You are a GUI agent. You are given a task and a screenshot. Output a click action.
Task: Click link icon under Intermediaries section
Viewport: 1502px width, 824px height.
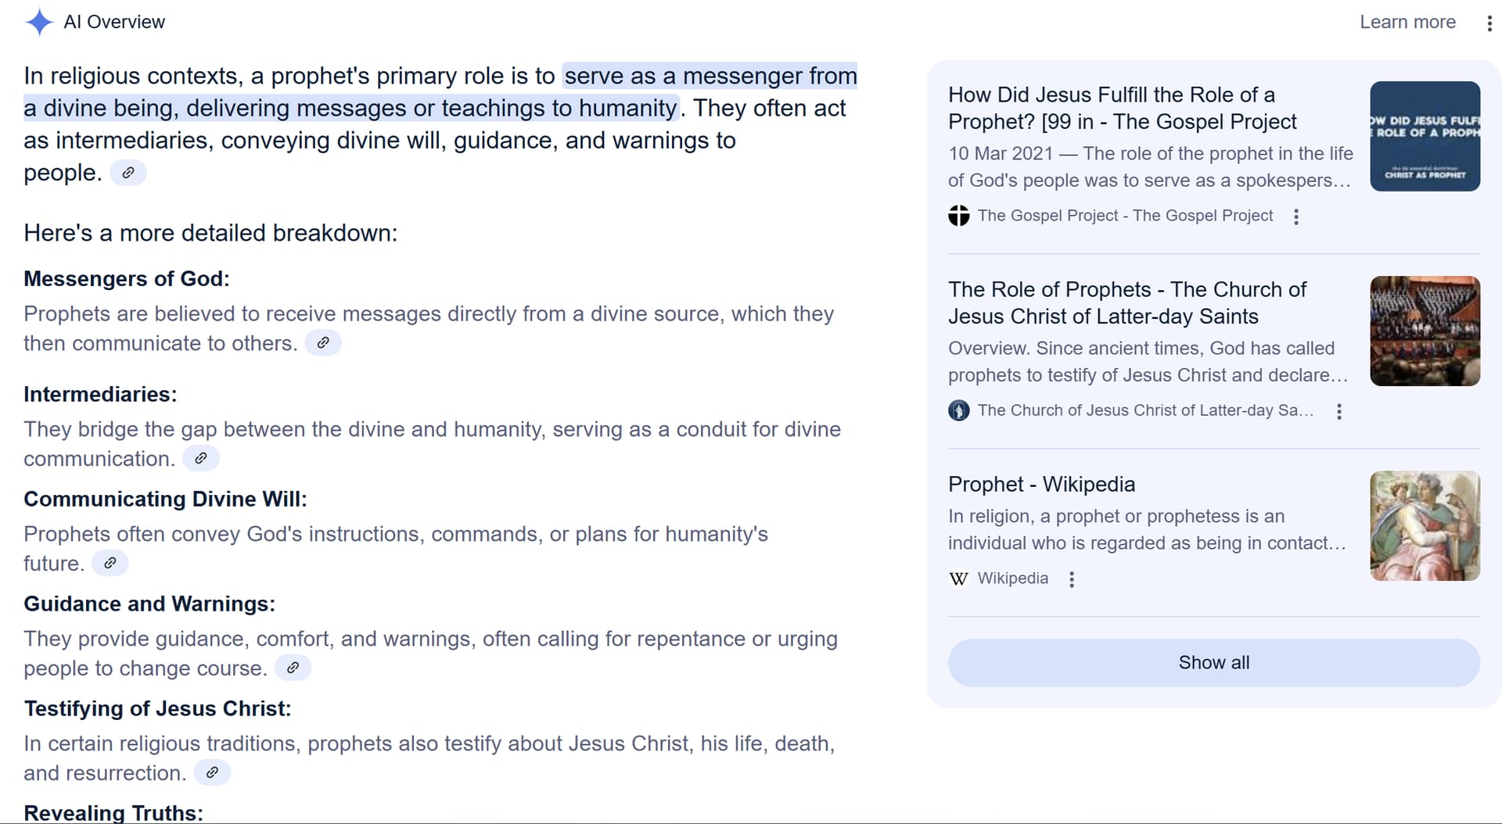(x=201, y=459)
